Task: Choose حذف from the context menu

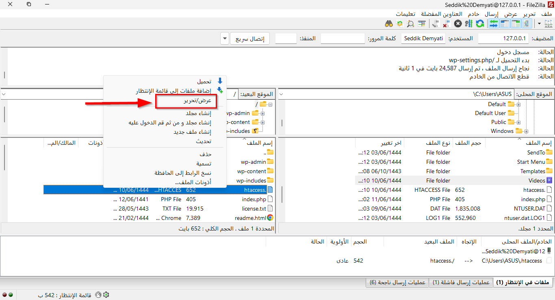Action: tap(205, 154)
